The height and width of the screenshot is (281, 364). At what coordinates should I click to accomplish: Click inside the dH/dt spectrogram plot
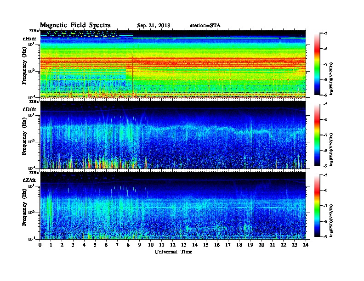coord(173,64)
